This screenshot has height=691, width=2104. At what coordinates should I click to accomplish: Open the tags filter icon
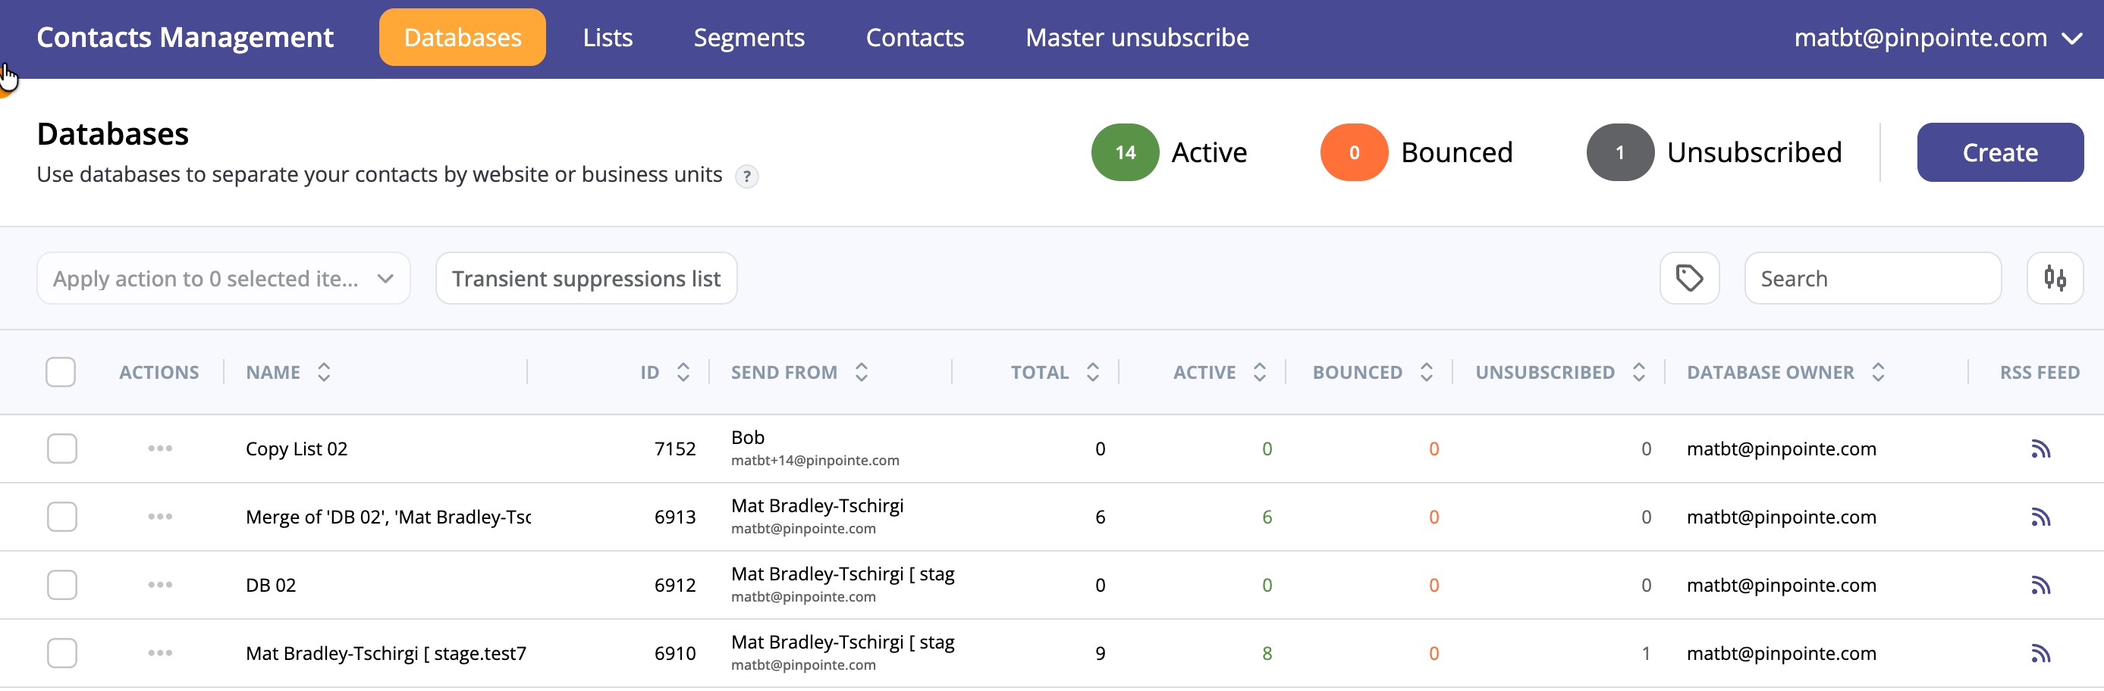1689,278
